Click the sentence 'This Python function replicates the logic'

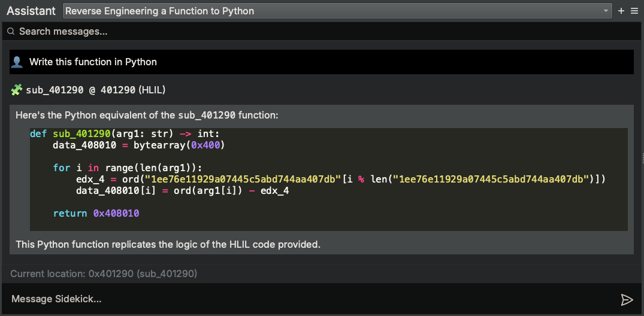(168, 245)
